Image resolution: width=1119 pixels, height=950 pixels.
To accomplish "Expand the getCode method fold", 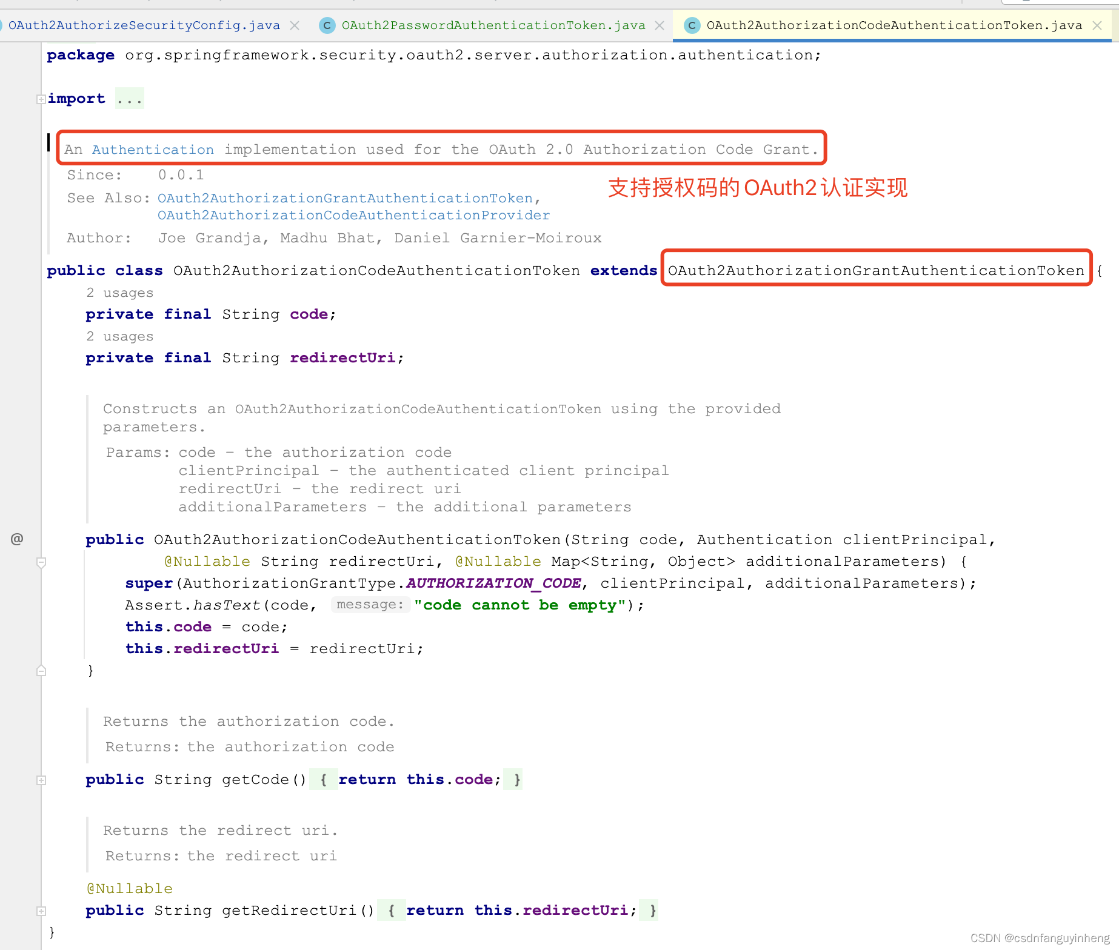I will tap(41, 780).
